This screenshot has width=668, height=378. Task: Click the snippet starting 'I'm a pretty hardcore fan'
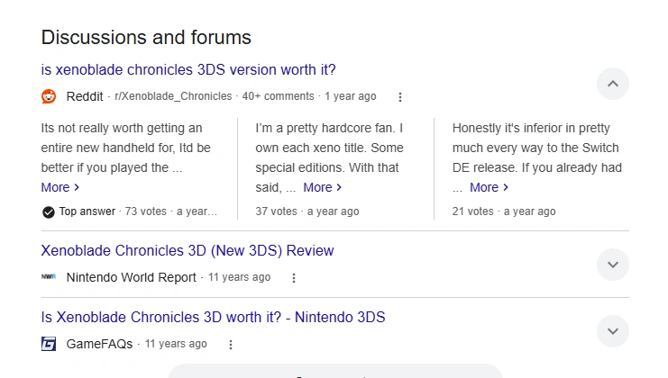pyautogui.click(x=329, y=157)
